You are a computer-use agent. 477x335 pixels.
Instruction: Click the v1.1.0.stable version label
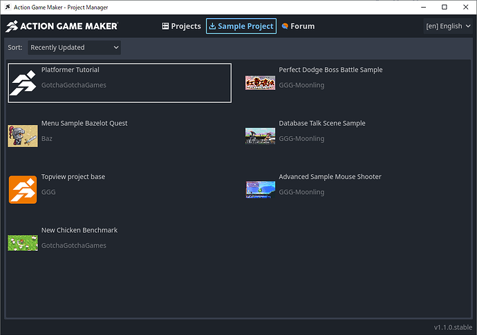click(453, 327)
